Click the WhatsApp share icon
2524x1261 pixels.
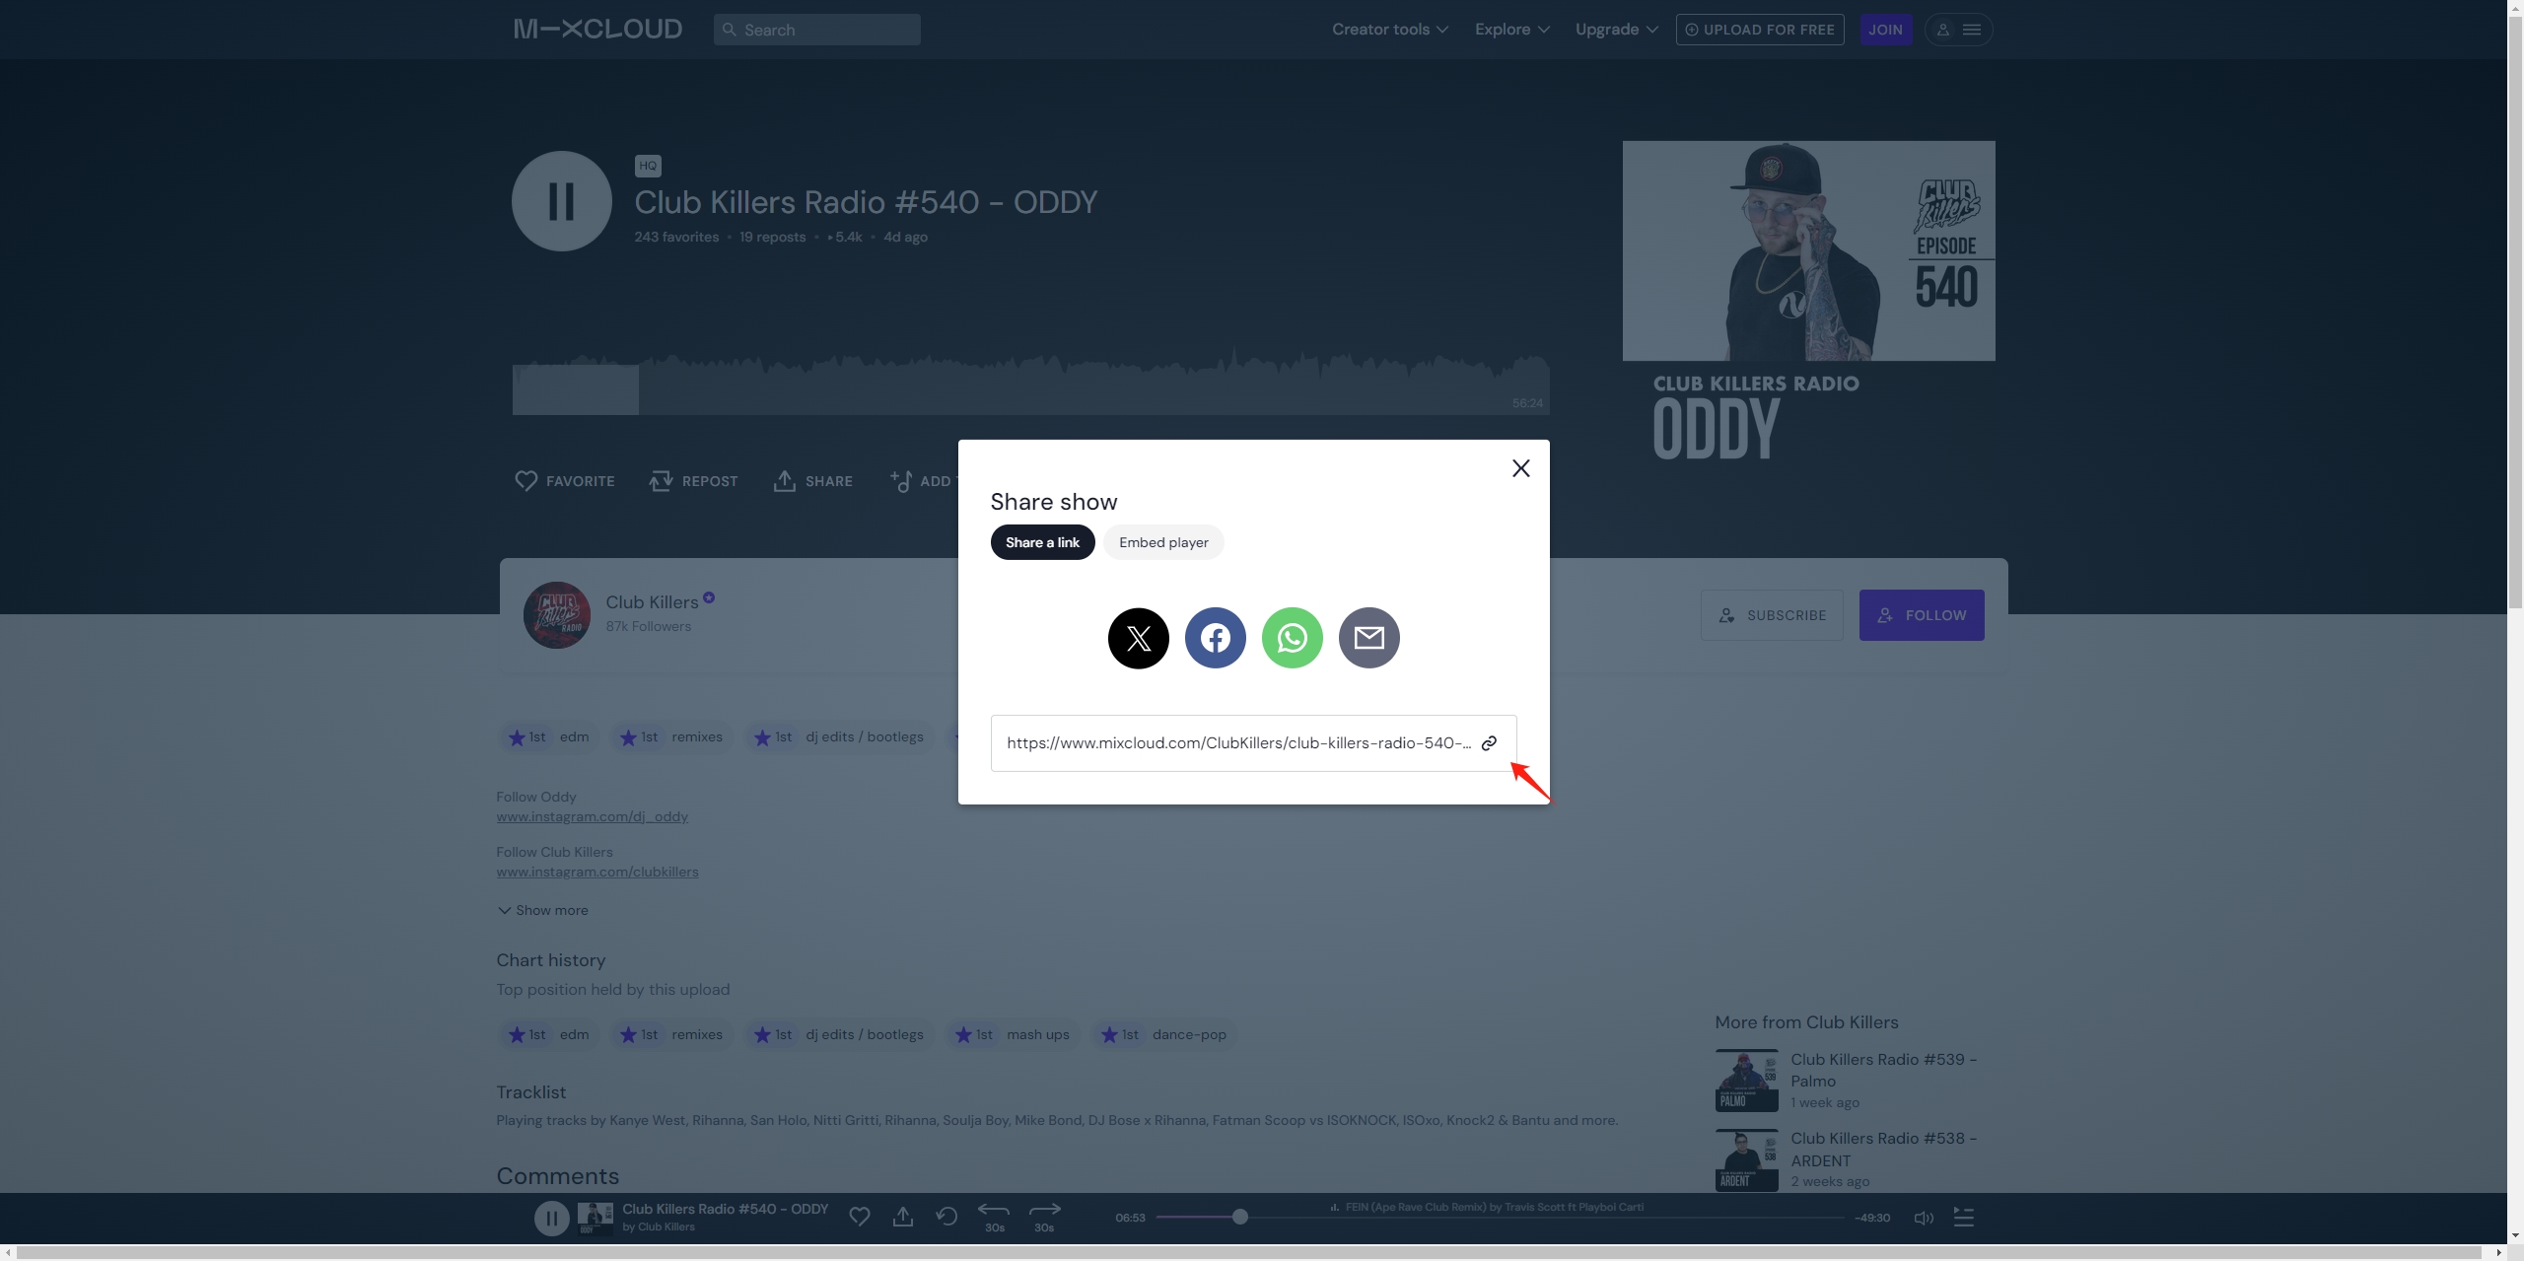pos(1291,638)
